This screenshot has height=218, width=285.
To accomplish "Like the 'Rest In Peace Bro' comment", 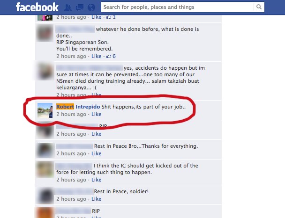I will pyautogui.click(x=97, y=153).
